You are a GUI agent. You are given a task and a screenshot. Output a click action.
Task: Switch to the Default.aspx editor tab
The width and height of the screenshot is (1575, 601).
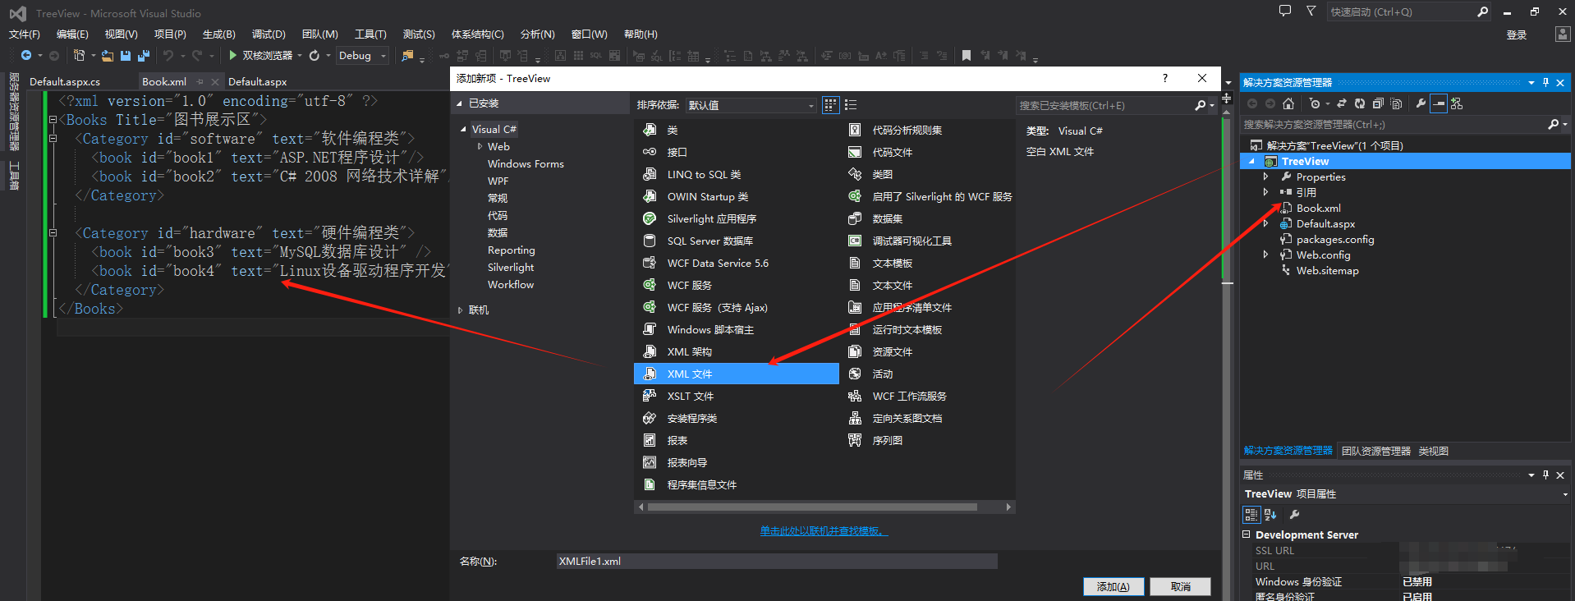(x=258, y=82)
